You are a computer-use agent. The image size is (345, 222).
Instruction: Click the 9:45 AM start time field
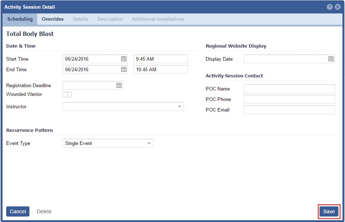[160, 59]
